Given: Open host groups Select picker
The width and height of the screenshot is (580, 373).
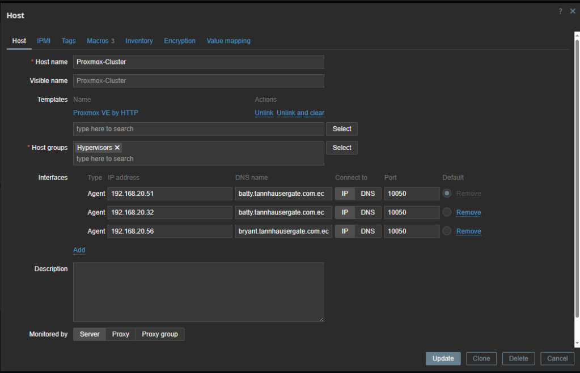Looking at the screenshot, I should tap(341, 148).
